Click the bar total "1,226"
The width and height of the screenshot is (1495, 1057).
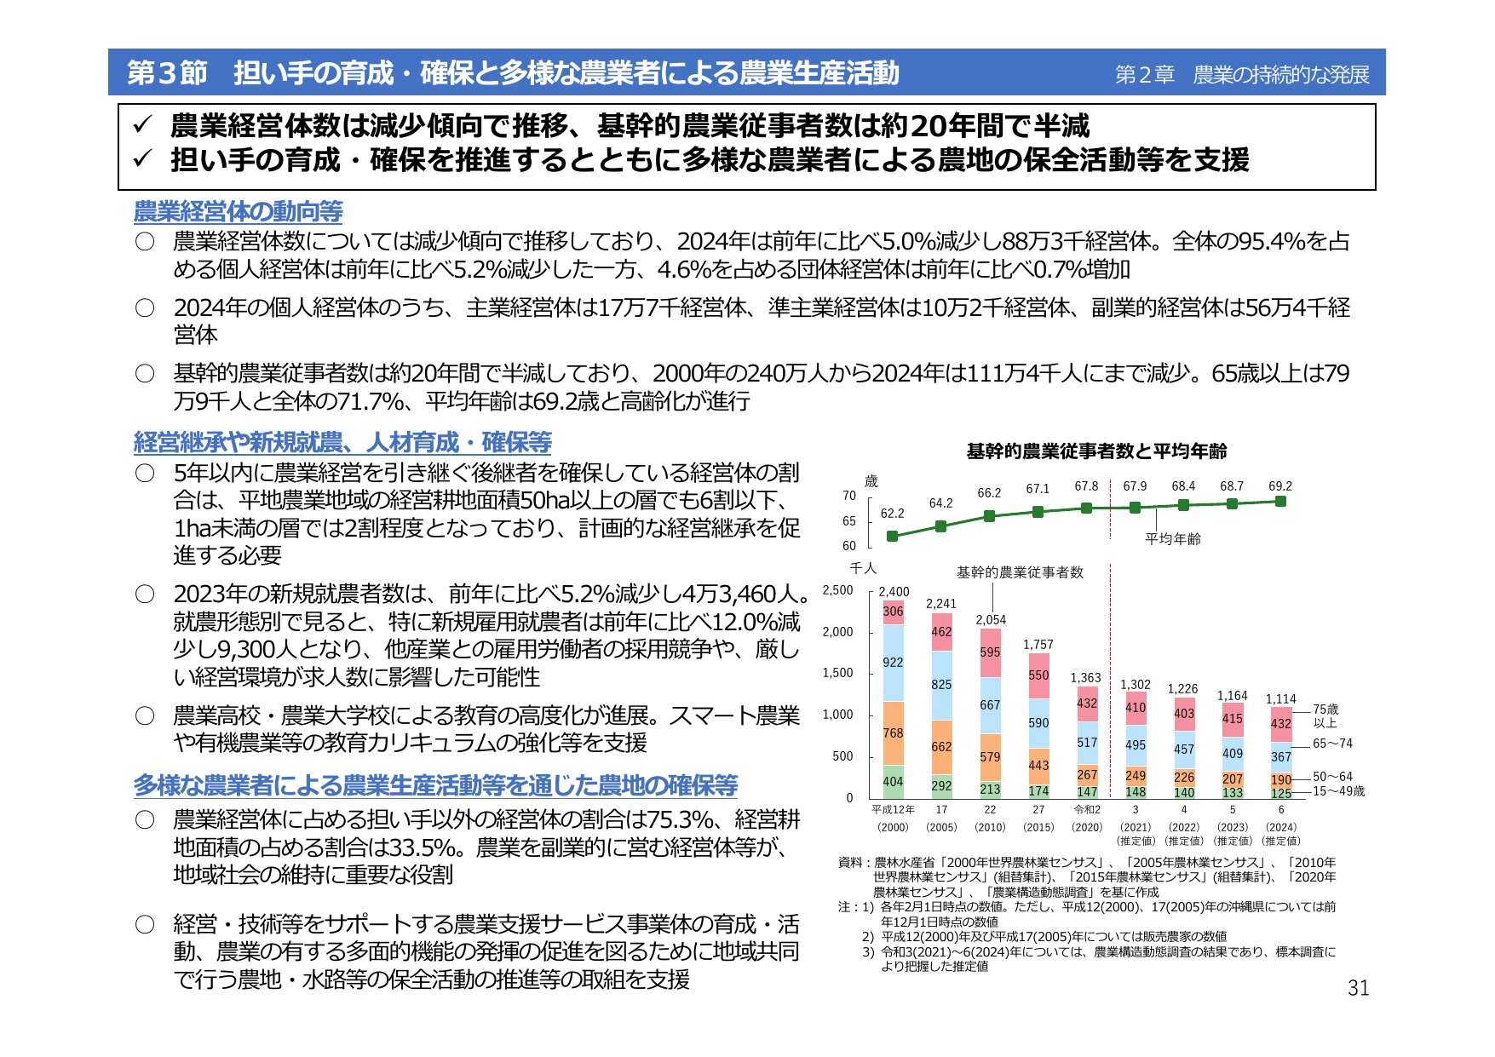click(x=1183, y=689)
